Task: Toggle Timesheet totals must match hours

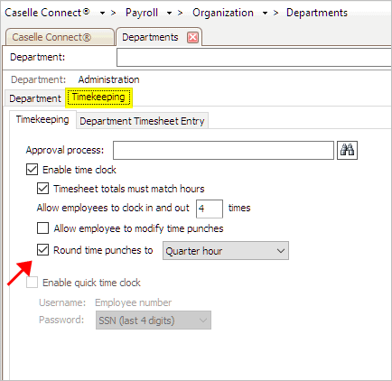Action: coord(42,189)
